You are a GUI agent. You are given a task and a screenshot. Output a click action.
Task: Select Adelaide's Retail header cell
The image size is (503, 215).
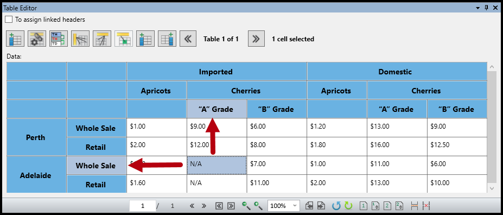(x=97, y=184)
